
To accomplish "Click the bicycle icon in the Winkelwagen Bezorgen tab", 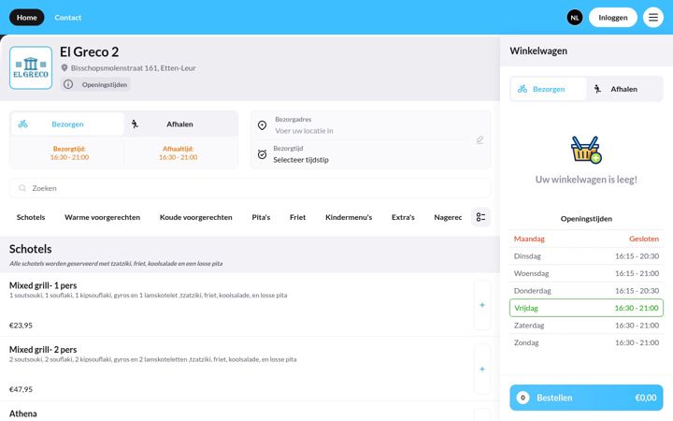I will pyautogui.click(x=523, y=89).
